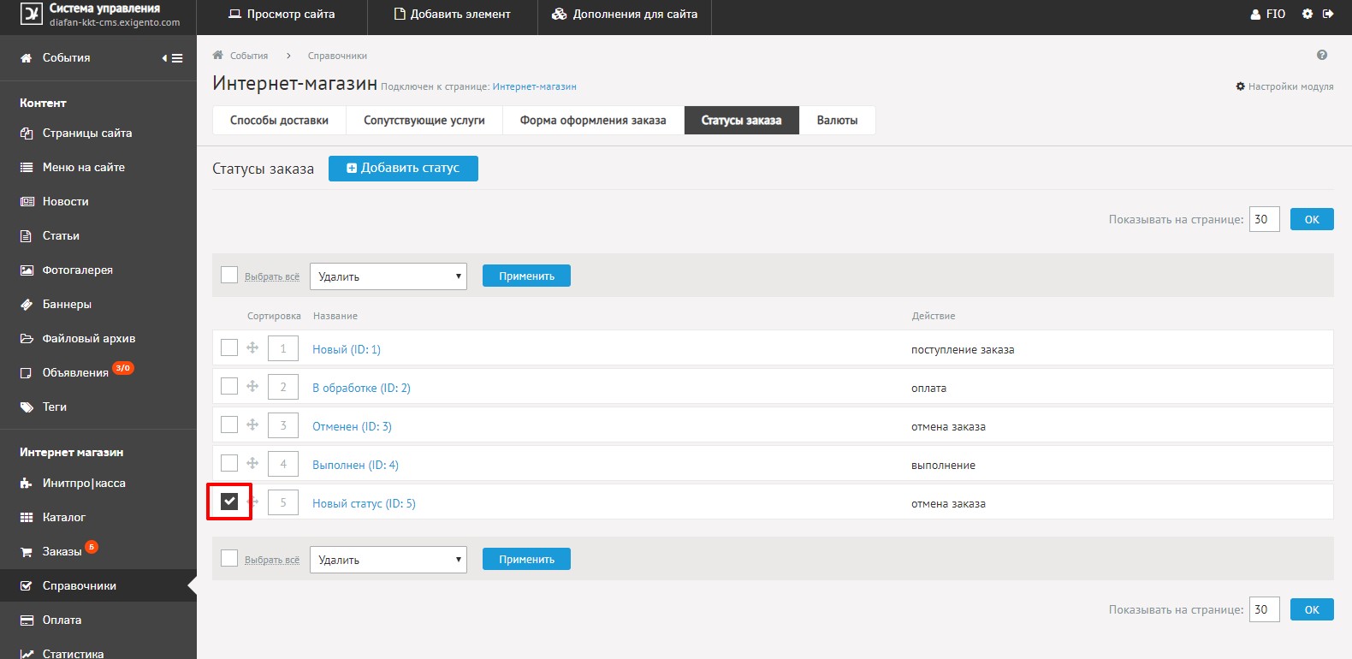This screenshot has height=659, width=1352.
Task: Click the bottom OK button
Action: (x=1312, y=609)
